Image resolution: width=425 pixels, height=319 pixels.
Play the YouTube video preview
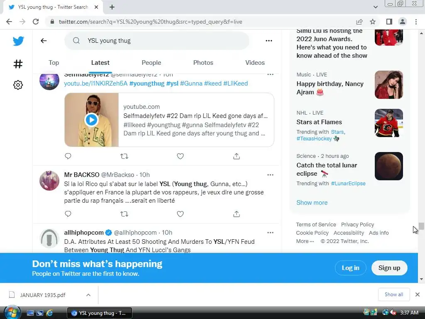(x=91, y=120)
